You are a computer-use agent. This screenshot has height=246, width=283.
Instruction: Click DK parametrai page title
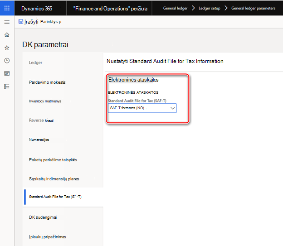[45, 44]
